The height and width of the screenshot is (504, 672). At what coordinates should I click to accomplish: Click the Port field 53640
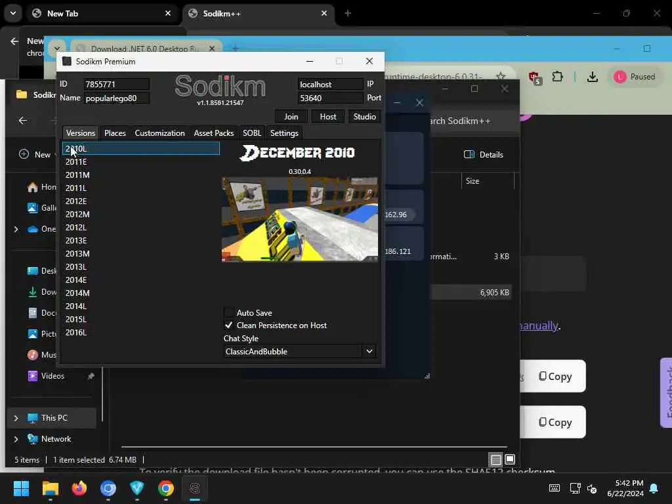click(x=330, y=98)
